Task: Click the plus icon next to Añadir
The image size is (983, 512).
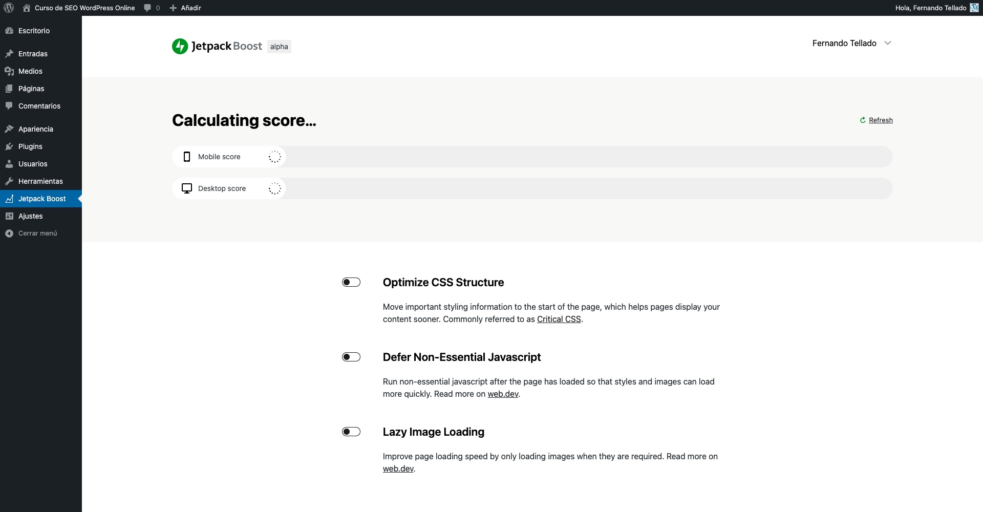Action: click(173, 8)
